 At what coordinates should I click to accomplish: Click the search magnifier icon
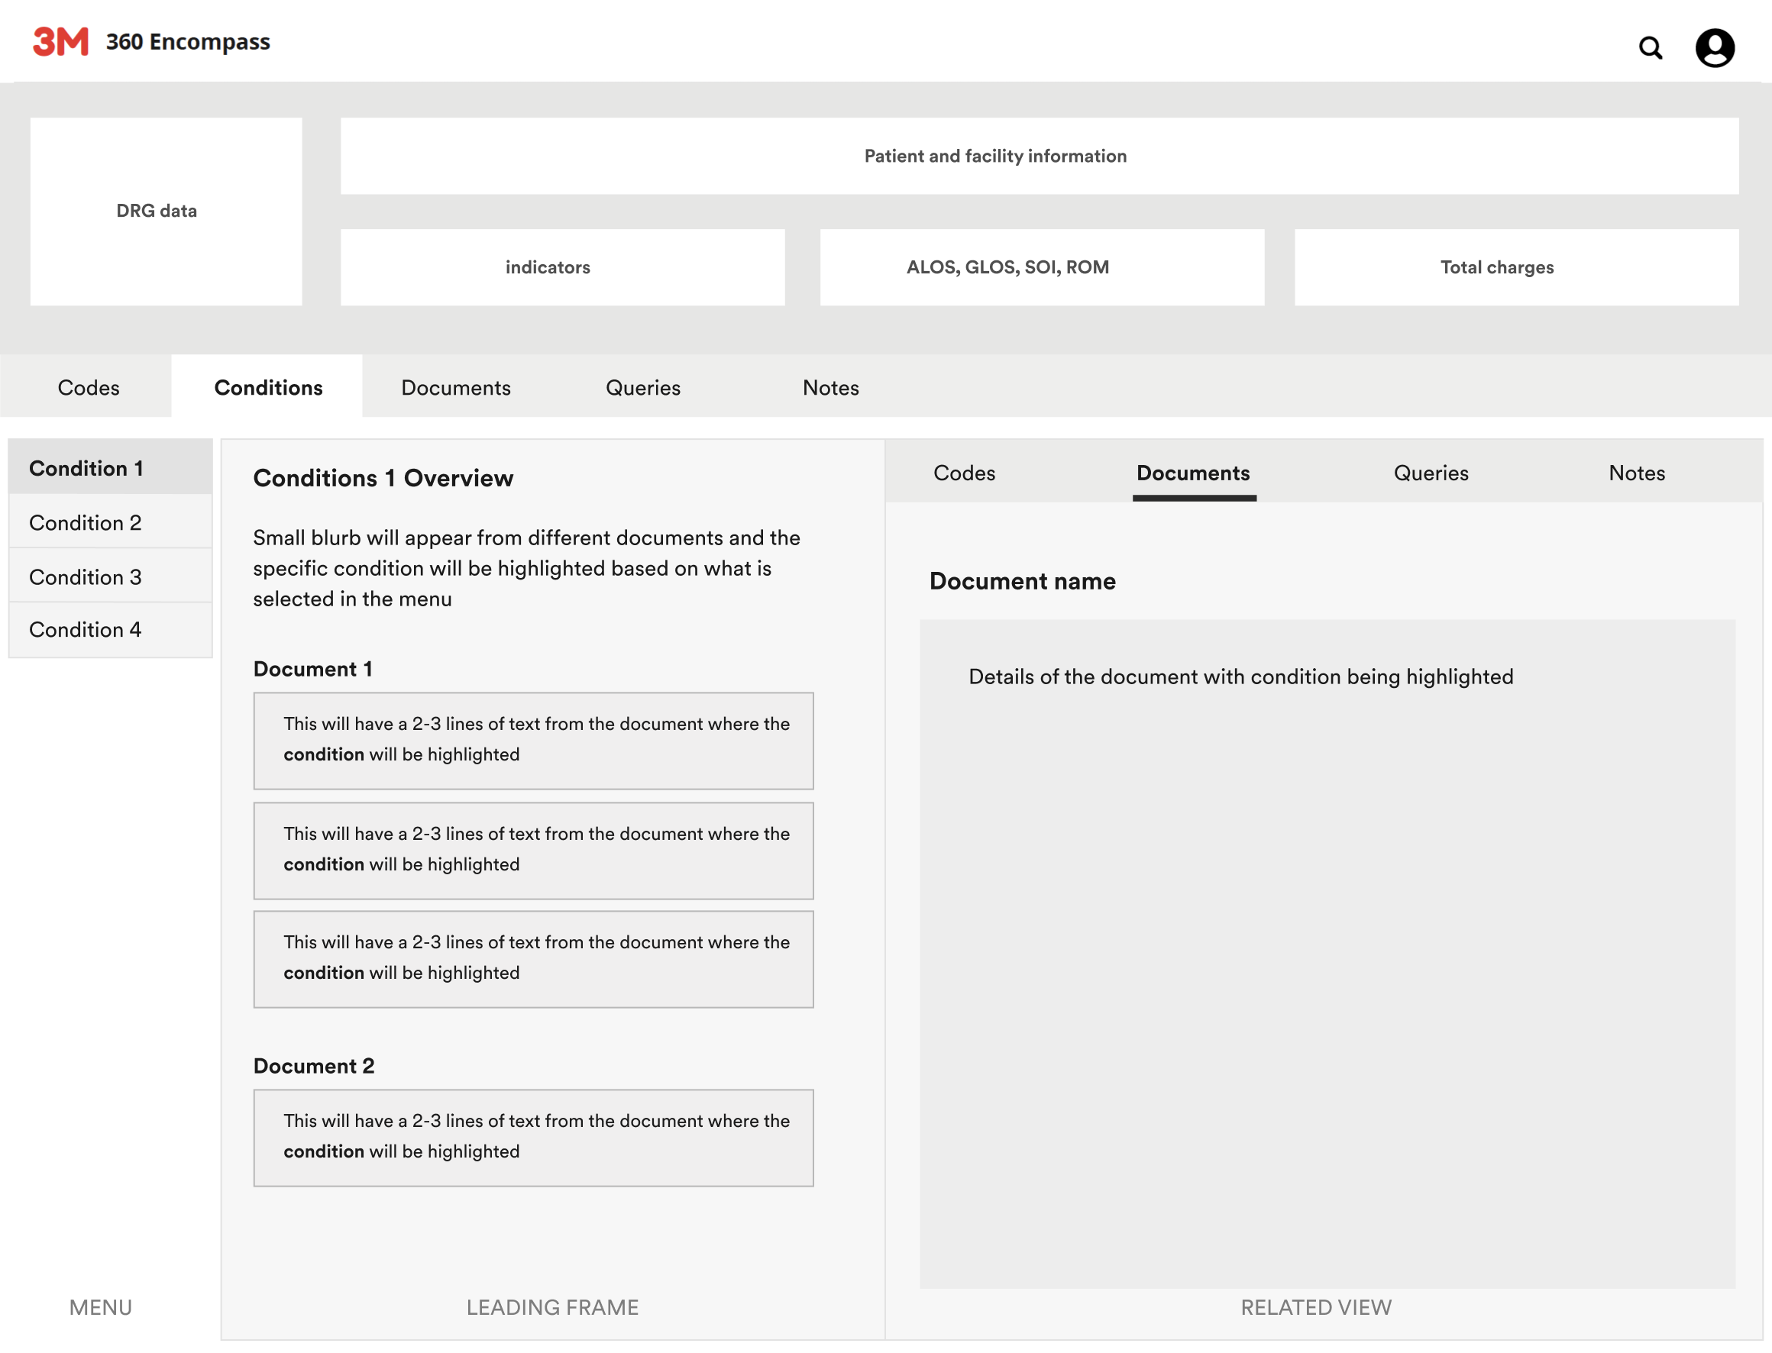(x=1651, y=48)
